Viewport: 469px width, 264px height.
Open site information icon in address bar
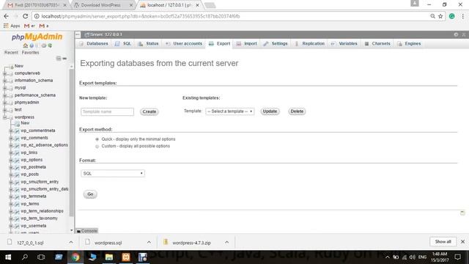[x=37, y=16]
